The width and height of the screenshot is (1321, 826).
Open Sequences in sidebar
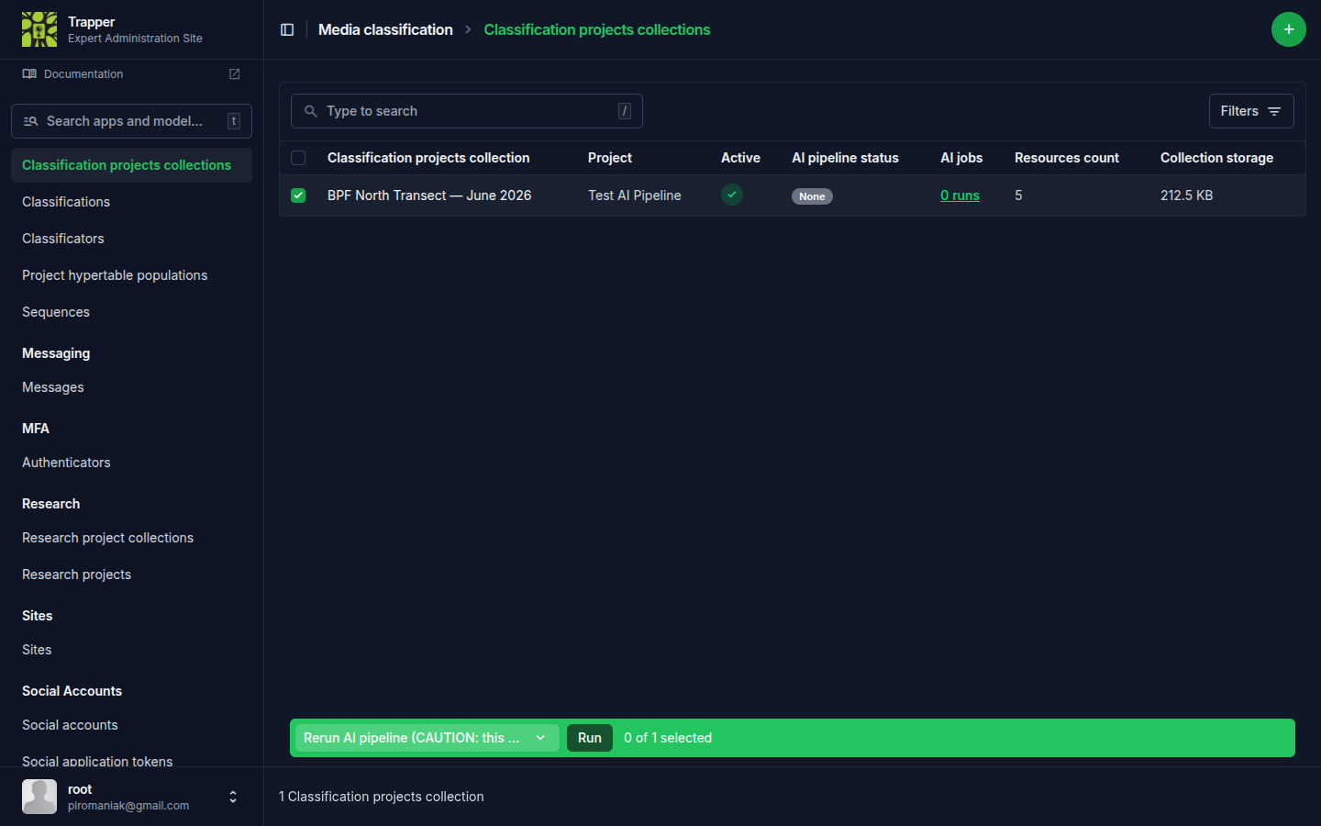coord(56,312)
